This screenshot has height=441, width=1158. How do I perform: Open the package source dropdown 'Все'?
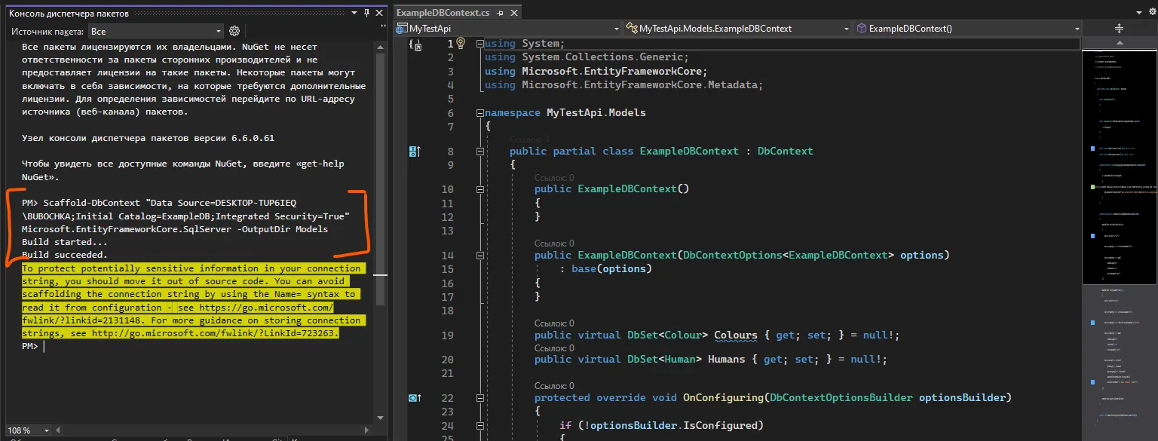click(x=156, y=31)
